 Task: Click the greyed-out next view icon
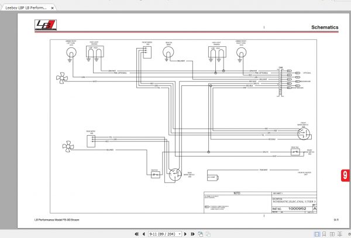click(208, 234)
